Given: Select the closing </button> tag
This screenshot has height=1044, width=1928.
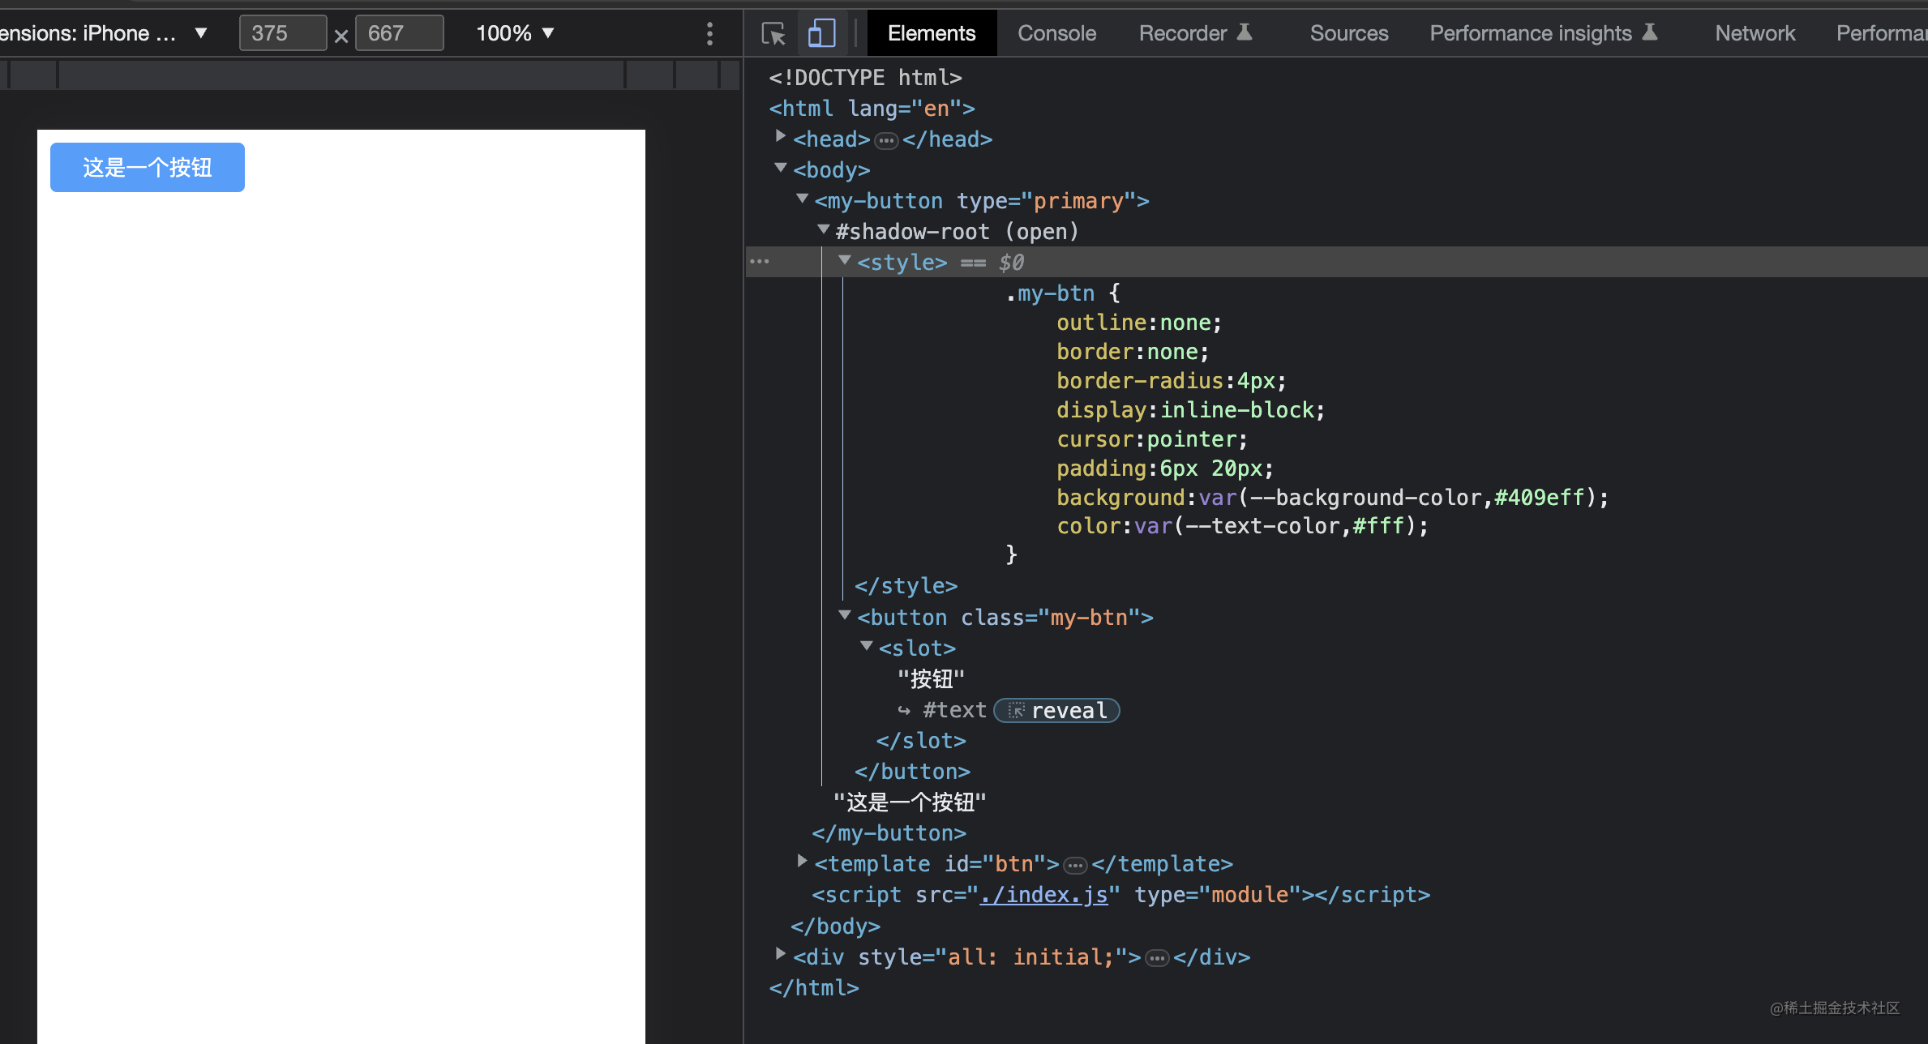Looking at the screenshot, I should [x=912, y=772].
